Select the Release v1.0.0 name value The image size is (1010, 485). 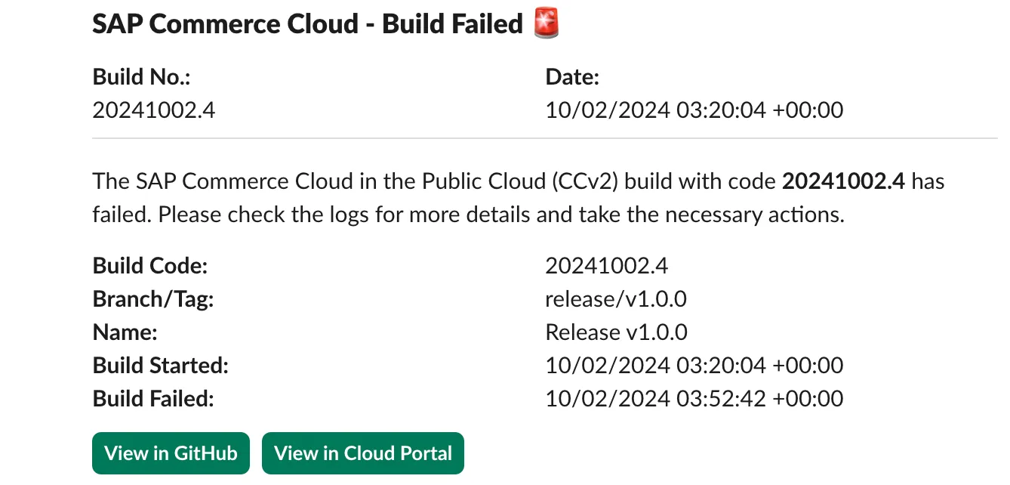616,332
